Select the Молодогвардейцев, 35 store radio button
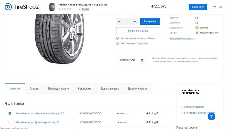 click(x=10, y=113)
